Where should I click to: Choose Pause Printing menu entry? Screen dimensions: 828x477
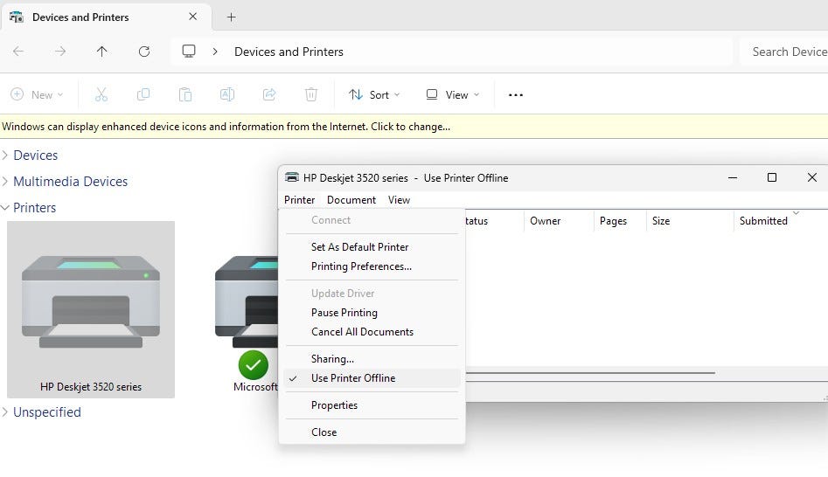[x=344, y=313]
